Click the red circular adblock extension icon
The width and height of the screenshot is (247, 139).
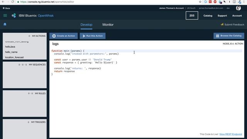pos(215,2)
